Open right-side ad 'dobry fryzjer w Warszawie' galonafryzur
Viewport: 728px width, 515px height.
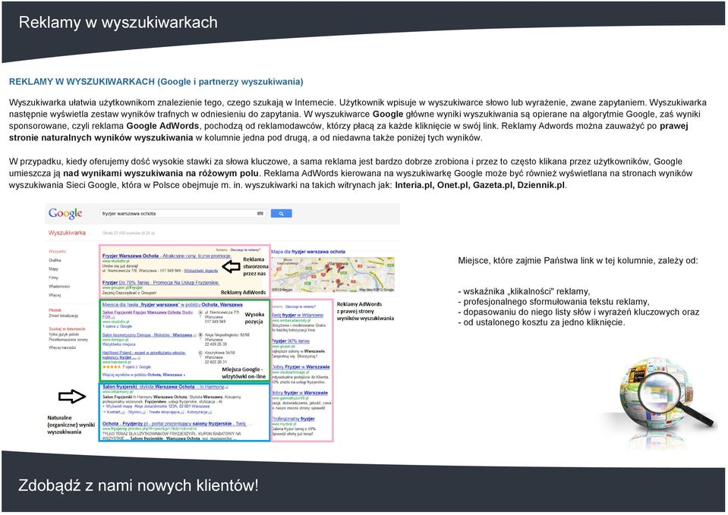pos(299,393)
